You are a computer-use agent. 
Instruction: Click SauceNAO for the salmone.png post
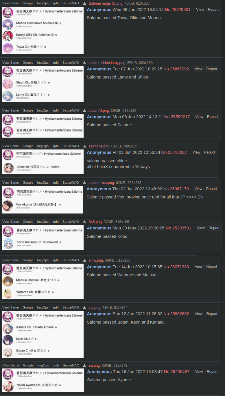point(71,146)
